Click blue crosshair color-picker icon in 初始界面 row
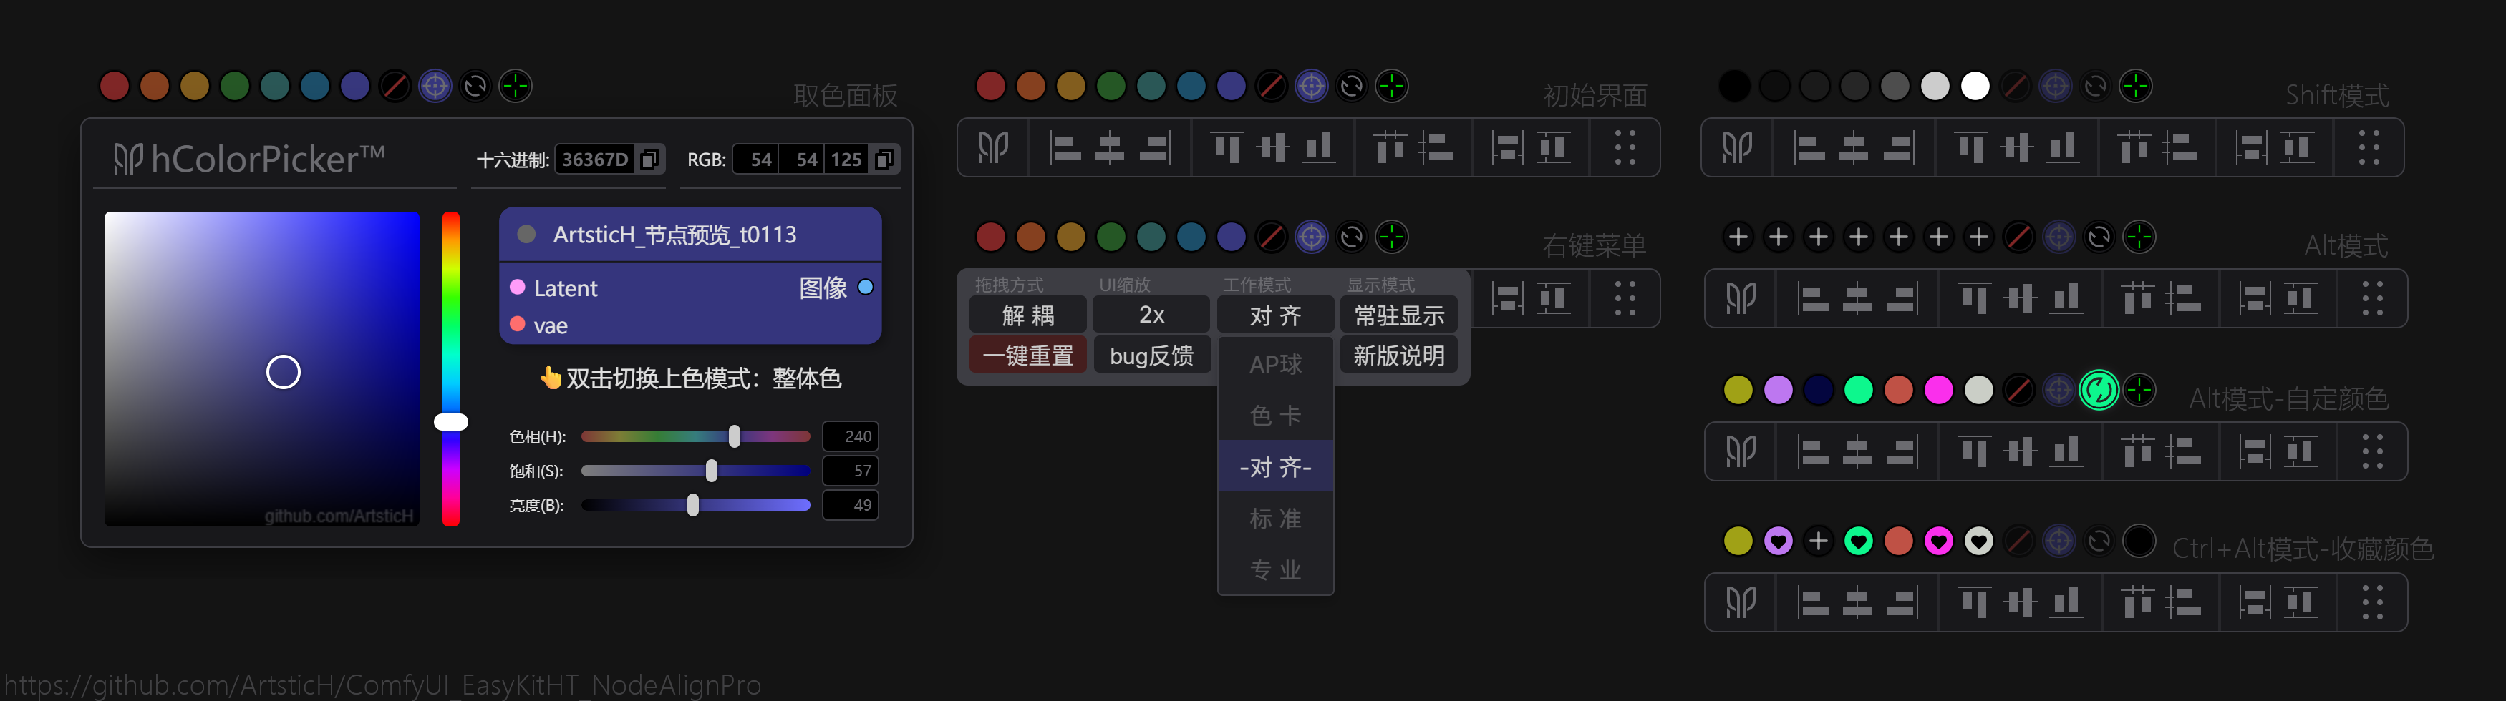 tap(1312, 86)
